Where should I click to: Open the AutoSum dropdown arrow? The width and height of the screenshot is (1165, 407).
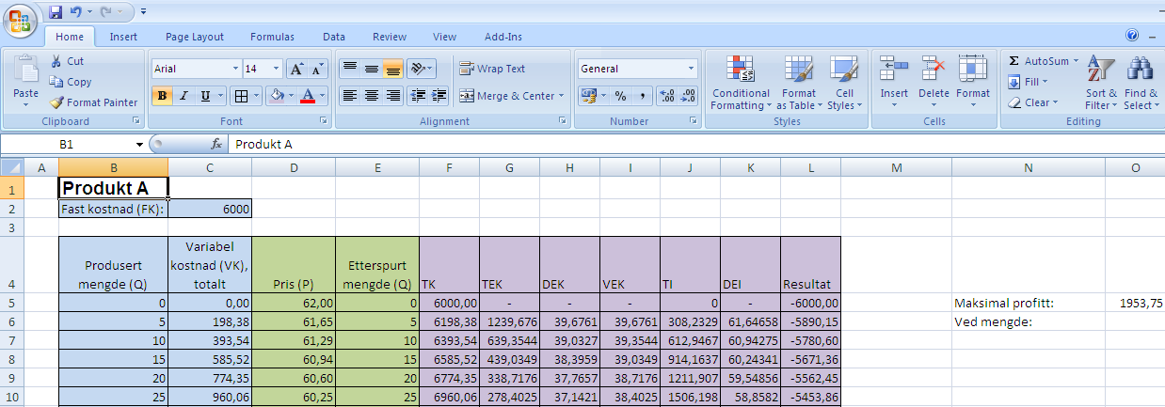click(1075, 61)
